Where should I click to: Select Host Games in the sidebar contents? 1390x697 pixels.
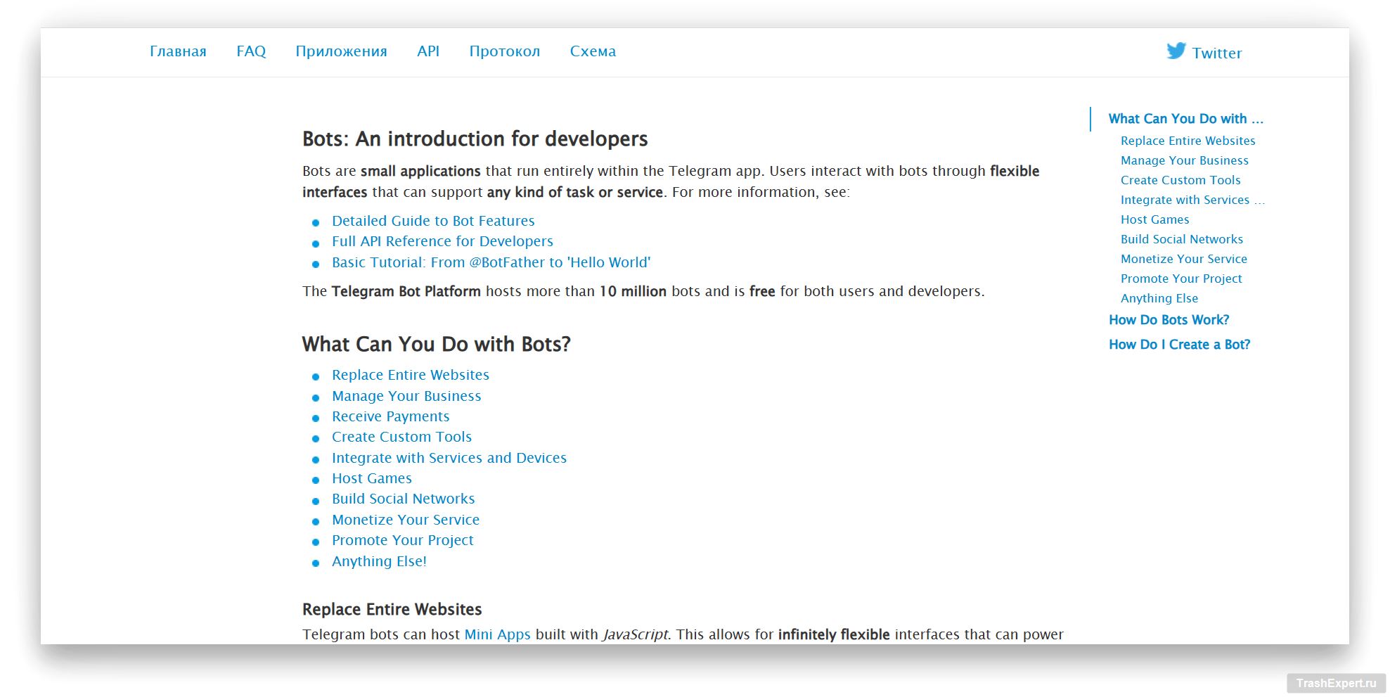pyautogui.click(x=1154, y=219)
